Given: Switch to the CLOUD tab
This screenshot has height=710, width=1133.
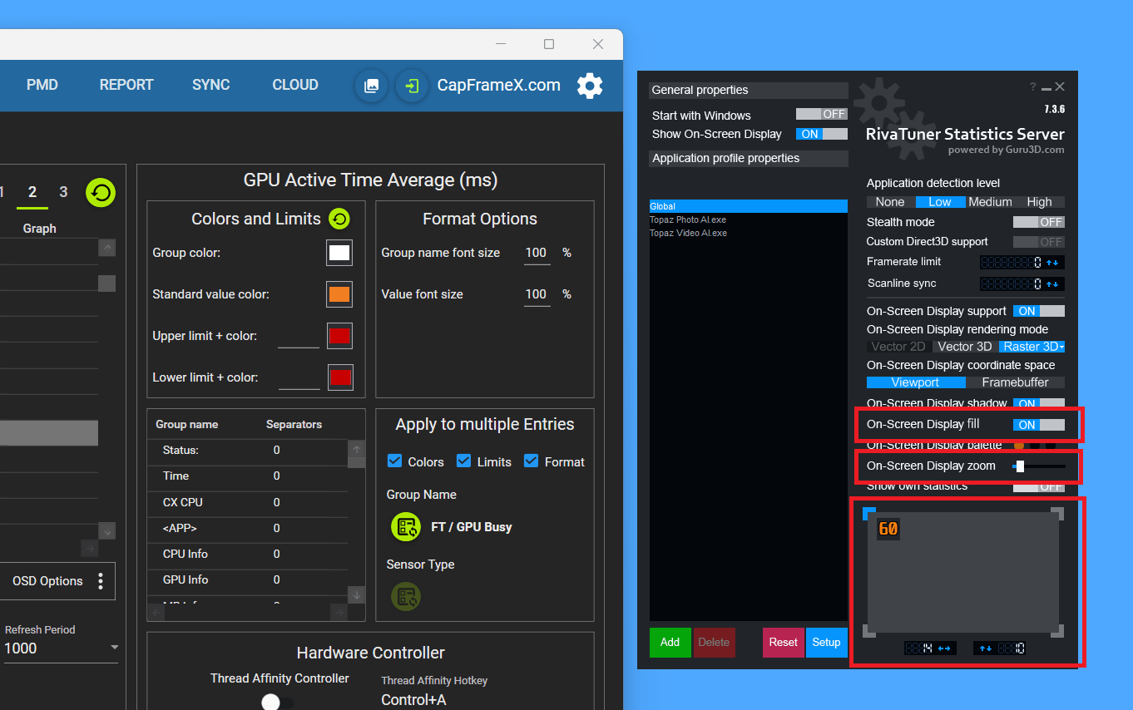Looking at the screenshot, I should click(295, 85).
